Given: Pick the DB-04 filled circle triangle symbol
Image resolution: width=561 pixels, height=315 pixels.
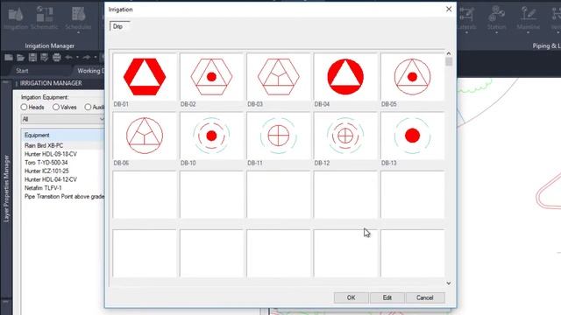Looking at the screenshot, I should tap(345, 77).
